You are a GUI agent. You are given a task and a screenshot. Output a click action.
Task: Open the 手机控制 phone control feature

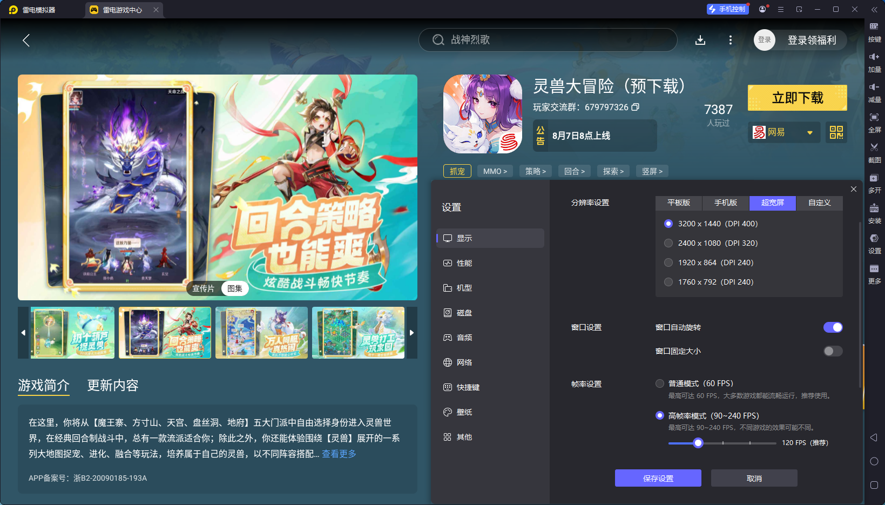click(727, 9)
